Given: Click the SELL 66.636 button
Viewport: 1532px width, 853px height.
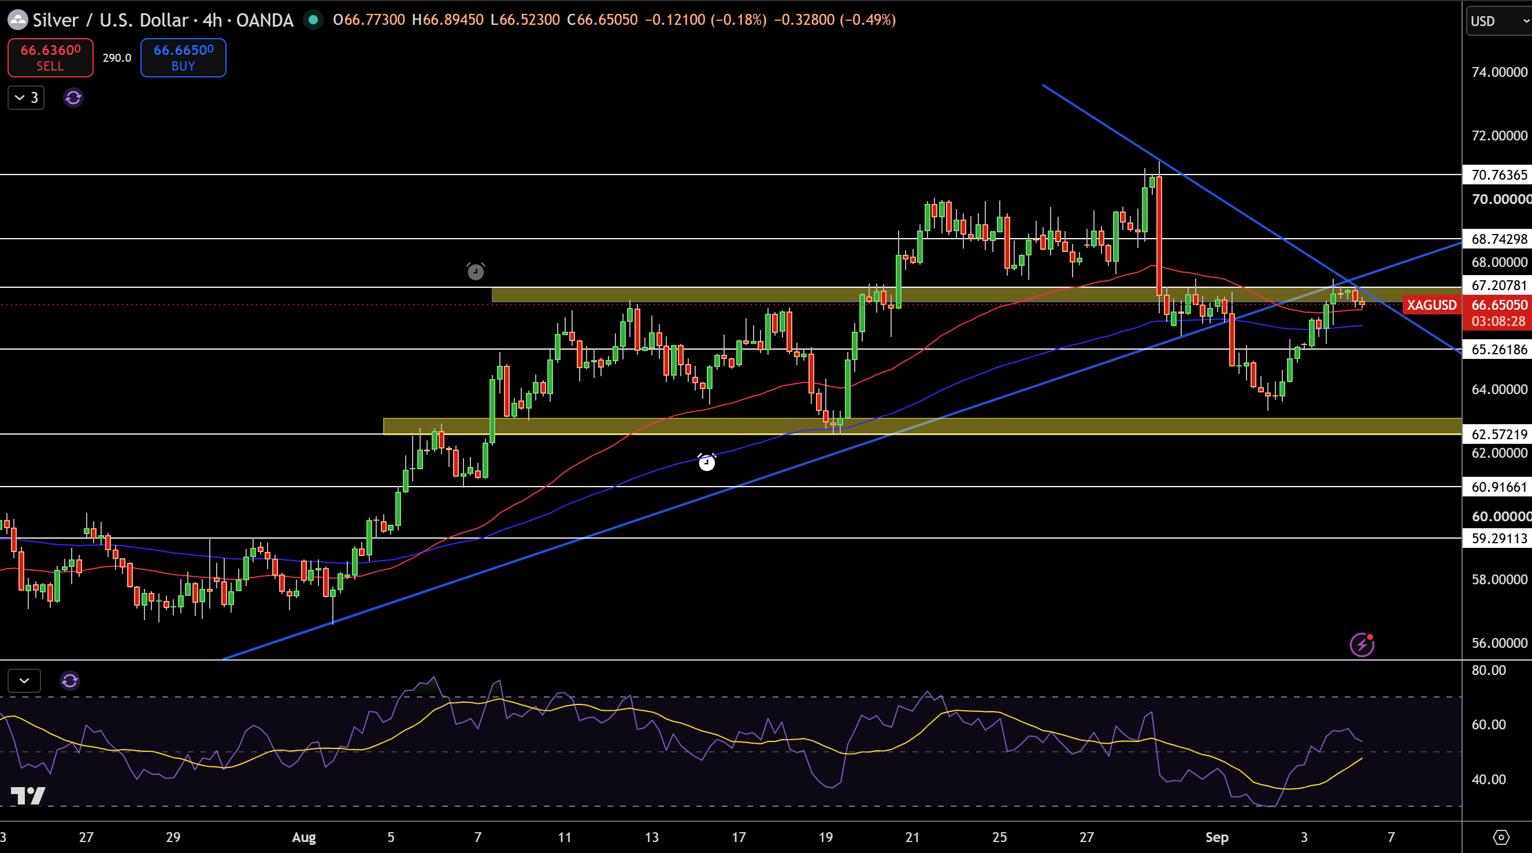Looking at the screenshot, I should click(x=50, y=58).
